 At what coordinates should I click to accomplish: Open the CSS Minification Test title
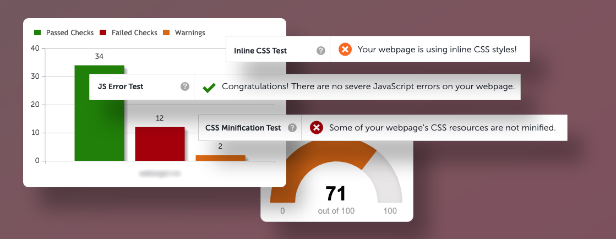tap(243, 128)
